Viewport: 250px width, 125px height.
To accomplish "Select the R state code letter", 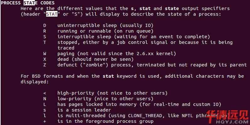I will [x=45, y=31].
